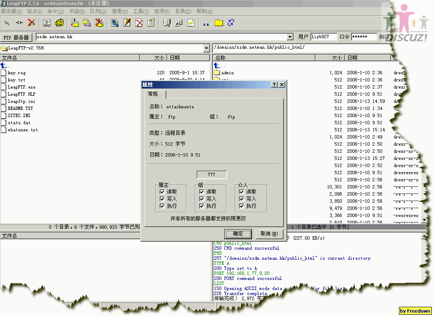433x316 pixels.
Task: Click the disconnect plug toolbar icon
Action: click(19, 23)
